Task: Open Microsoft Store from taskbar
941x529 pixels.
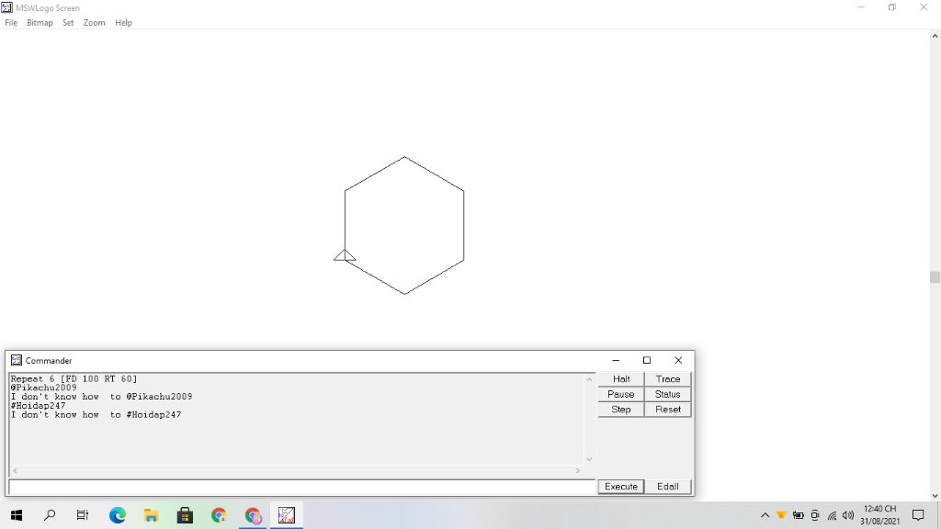Action: point(185,515)
